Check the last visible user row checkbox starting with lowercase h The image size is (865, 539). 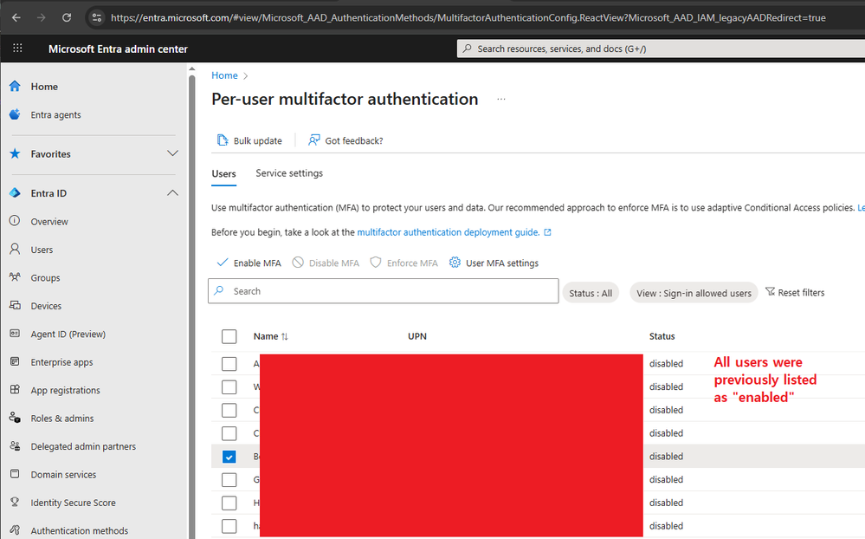(x=229, y=526)
